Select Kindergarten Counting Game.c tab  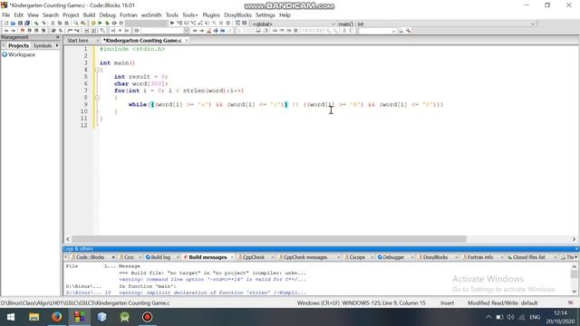(x=142, y=40)
